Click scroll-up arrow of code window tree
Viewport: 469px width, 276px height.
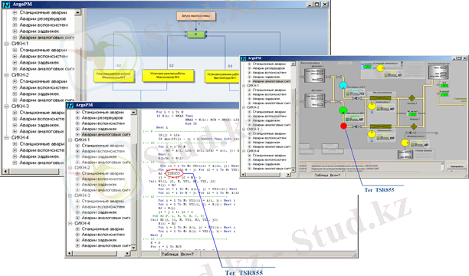(x=133, y=112)
